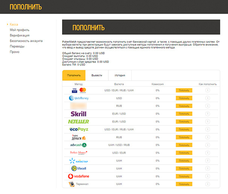228x194 pixels.
Task: Click the ecoPayz logo
Action: click(79, 129)
